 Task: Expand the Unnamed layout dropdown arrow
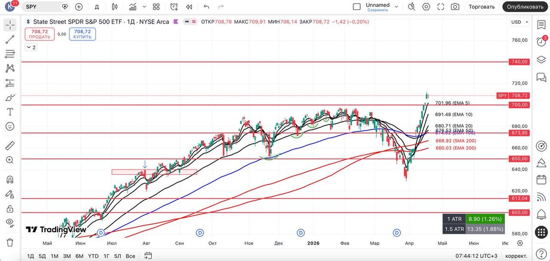point(396,7)
